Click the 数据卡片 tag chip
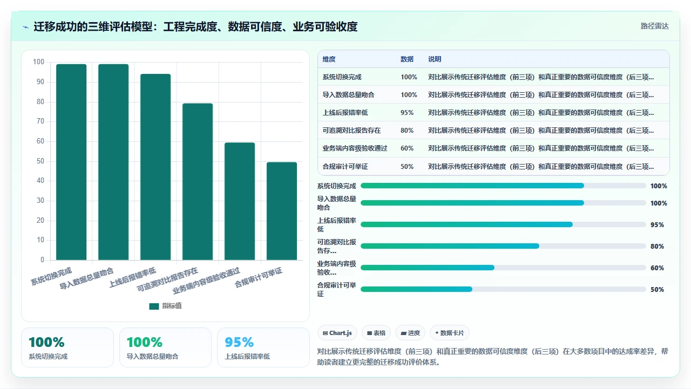 [449, 333]
